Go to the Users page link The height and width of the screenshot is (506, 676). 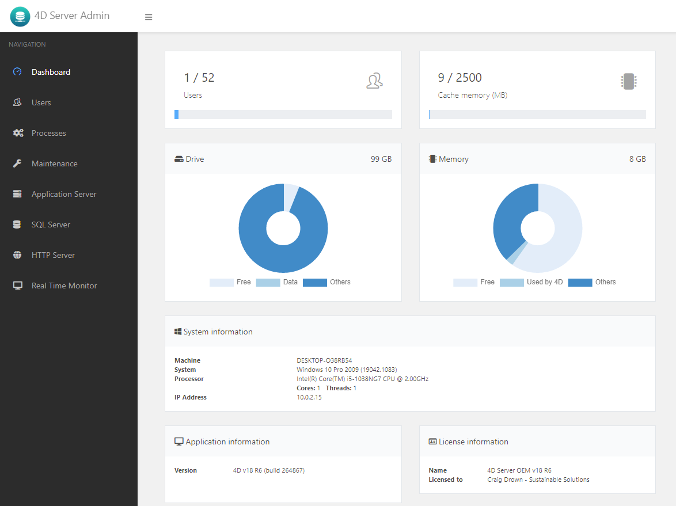41,102
